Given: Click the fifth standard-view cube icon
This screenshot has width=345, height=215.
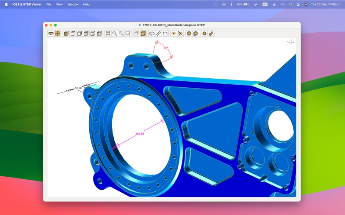Looking at the screenshot, I should 93,34.
